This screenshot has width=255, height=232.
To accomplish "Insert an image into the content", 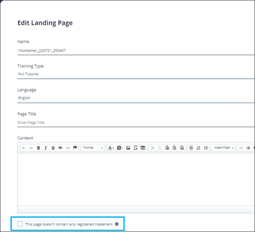I will click(128, 148).
